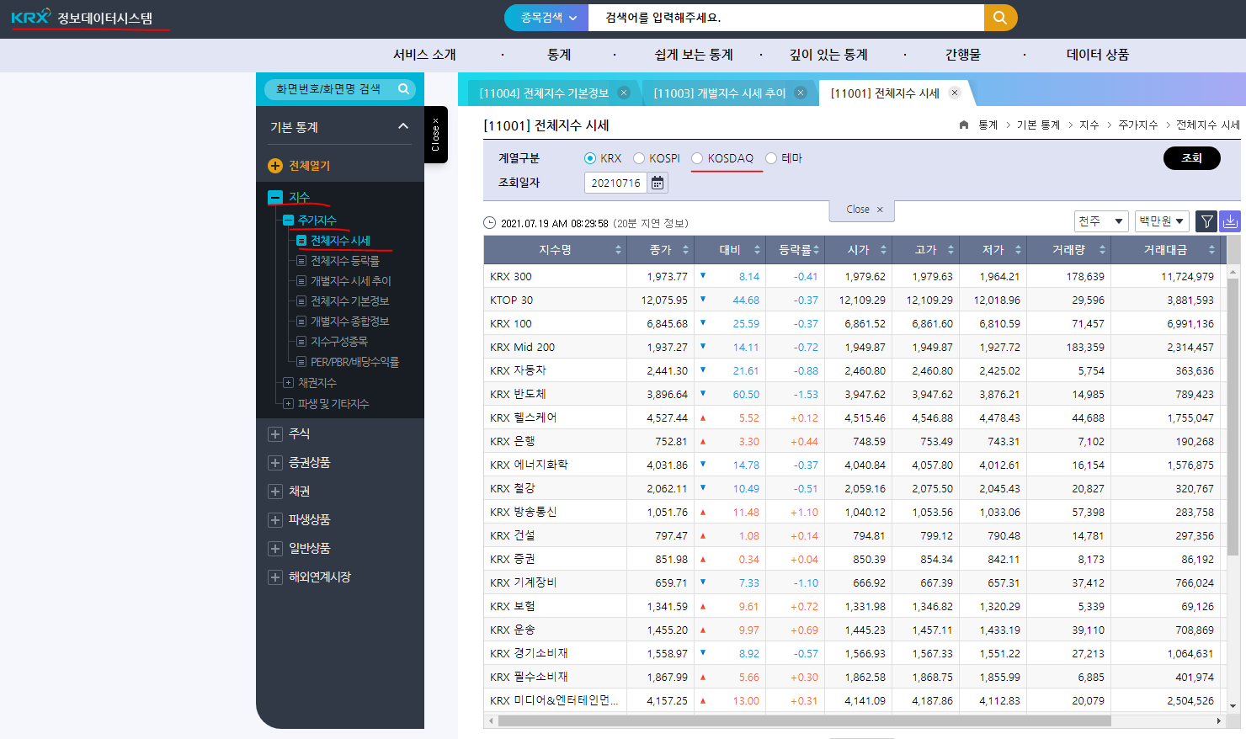1246x739 pixels.
Task: Sort by 거래량 column sort arrows
Action: 1102,250
